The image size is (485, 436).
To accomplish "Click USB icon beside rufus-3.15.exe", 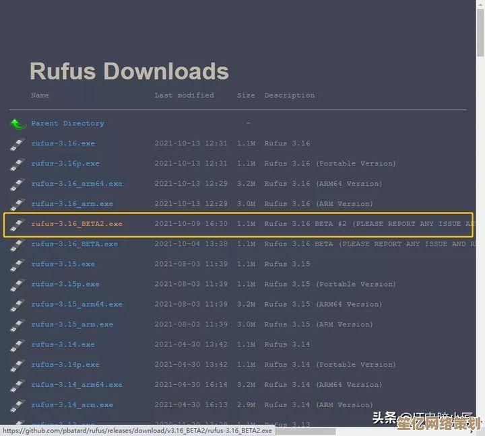I will tap(18, 265).
